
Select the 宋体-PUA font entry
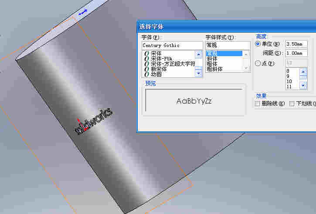pos(161,59)
